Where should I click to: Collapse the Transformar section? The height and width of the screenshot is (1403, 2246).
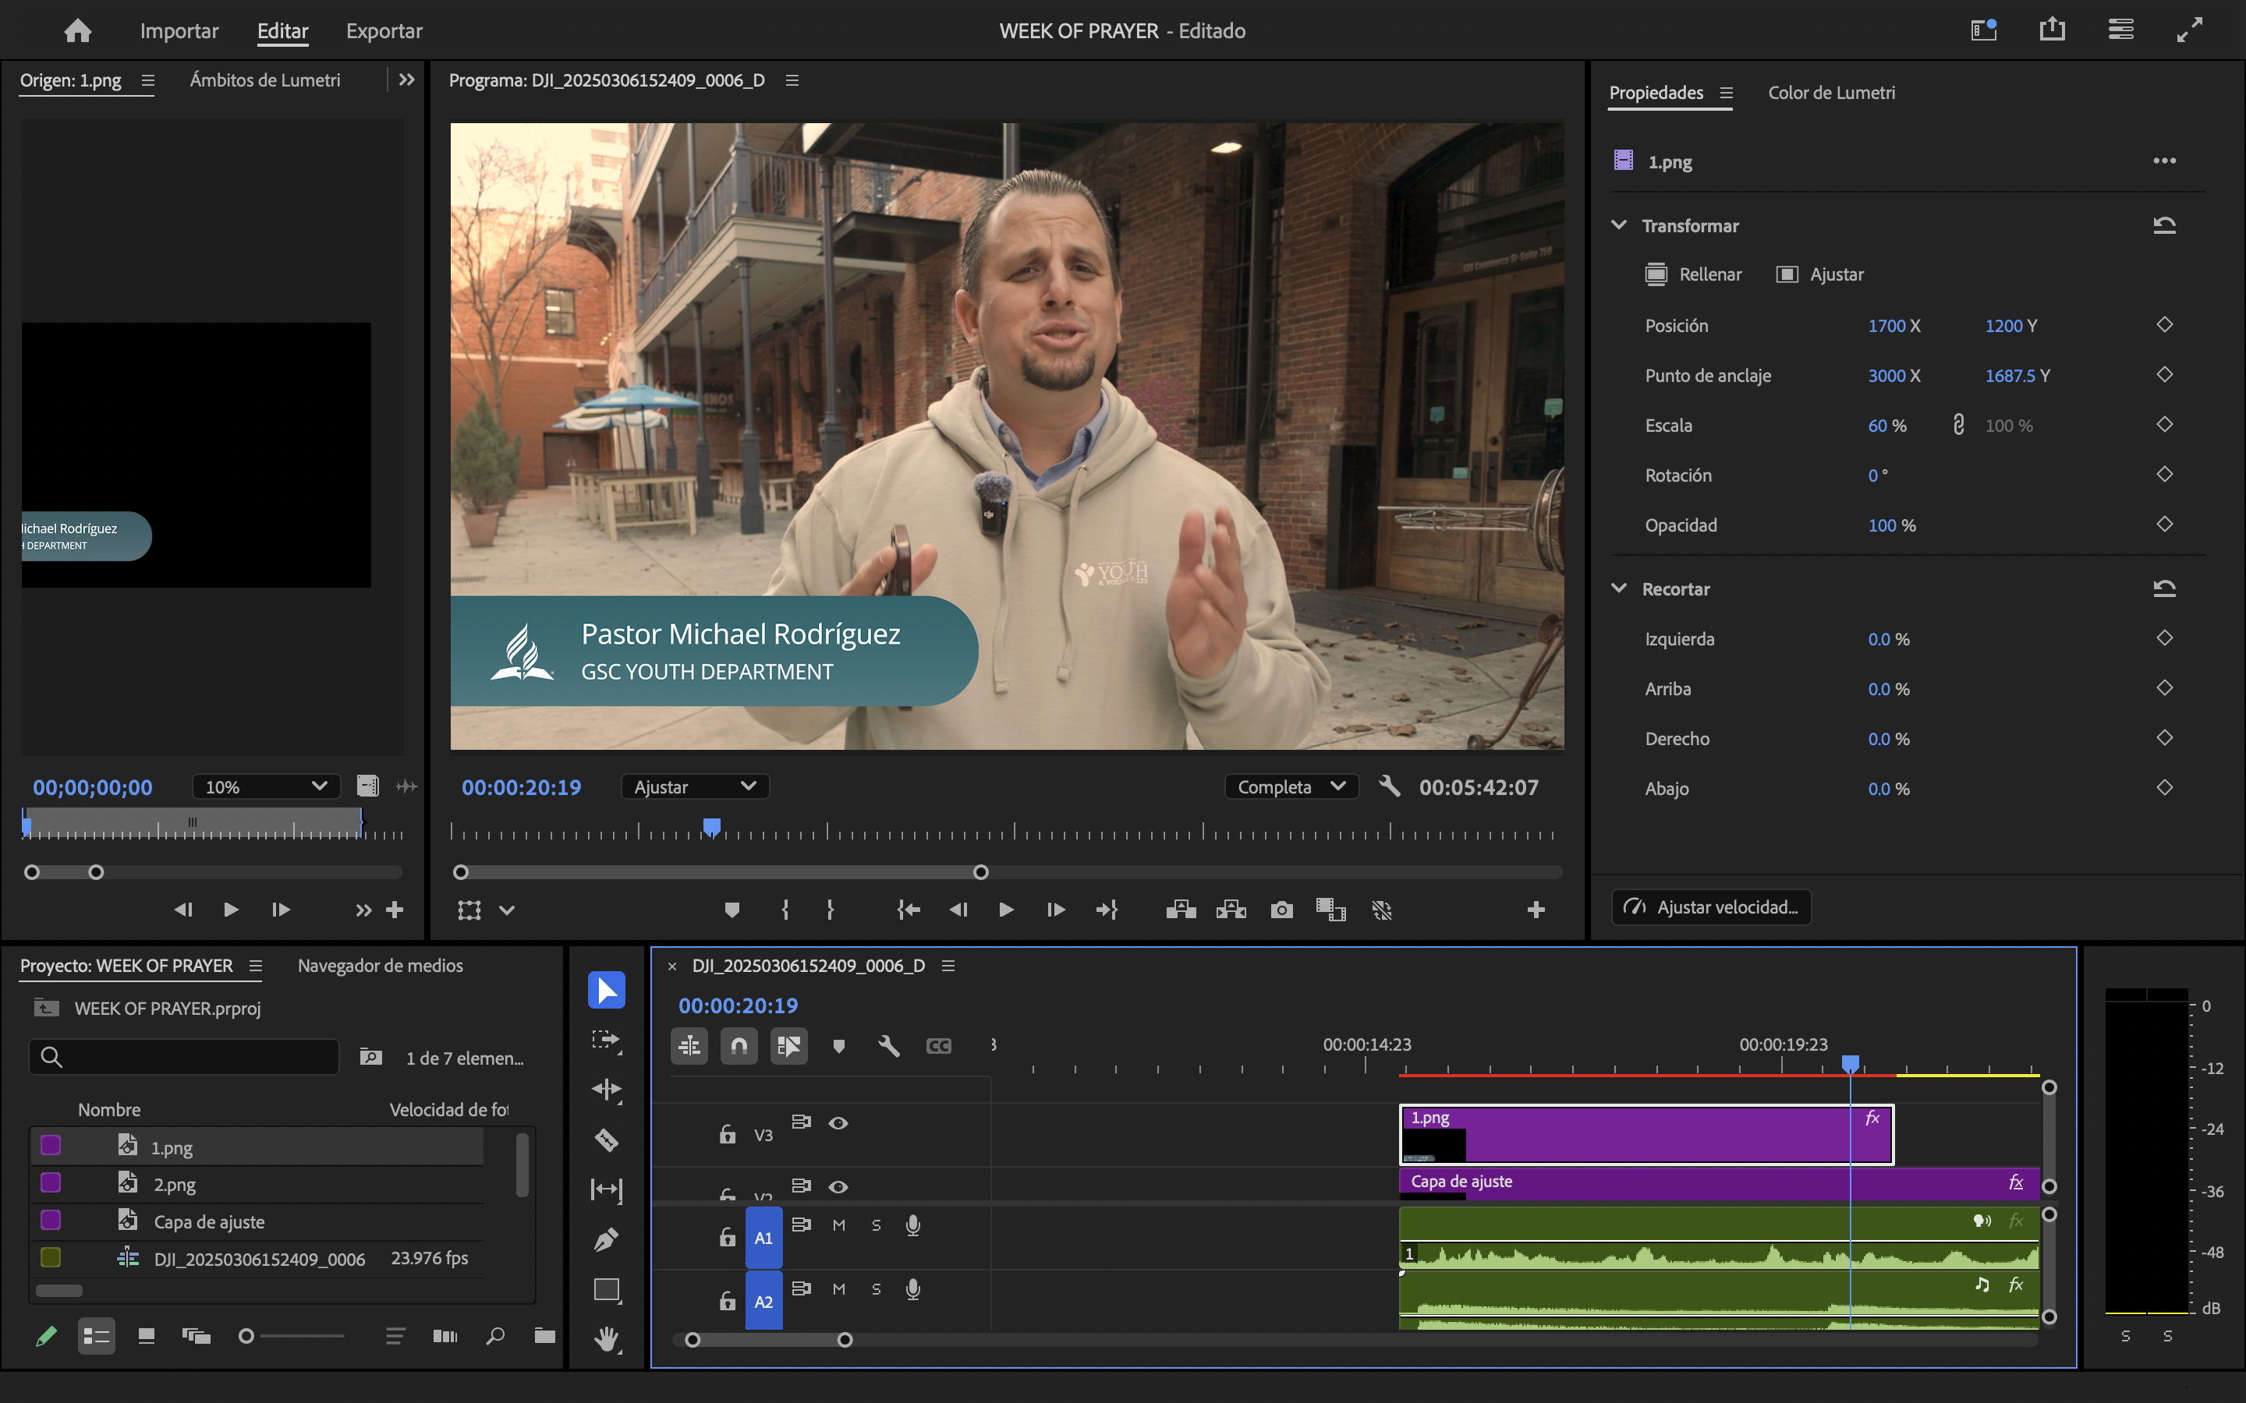1619,225
